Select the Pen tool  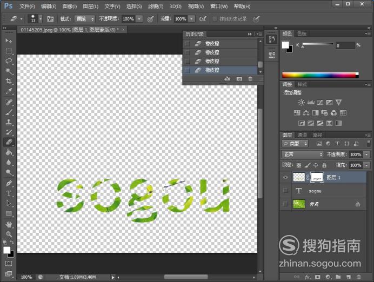tap(9, 183)
